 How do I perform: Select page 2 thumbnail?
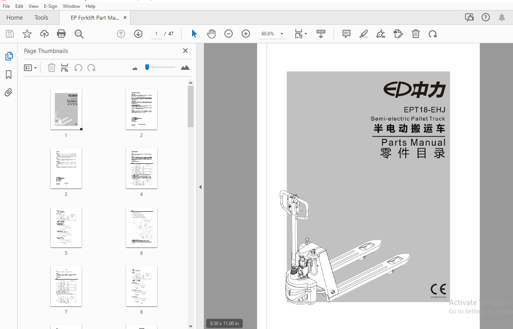click(141, 110)
